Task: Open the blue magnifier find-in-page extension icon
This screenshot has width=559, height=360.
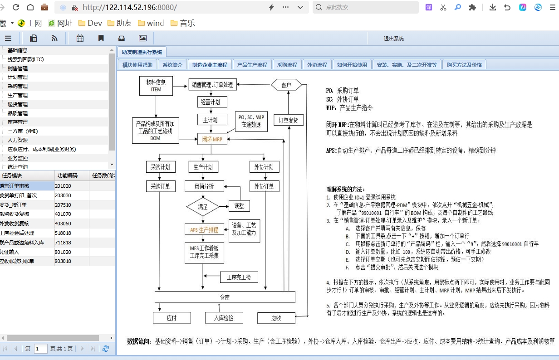Action: tap(458, 7)
